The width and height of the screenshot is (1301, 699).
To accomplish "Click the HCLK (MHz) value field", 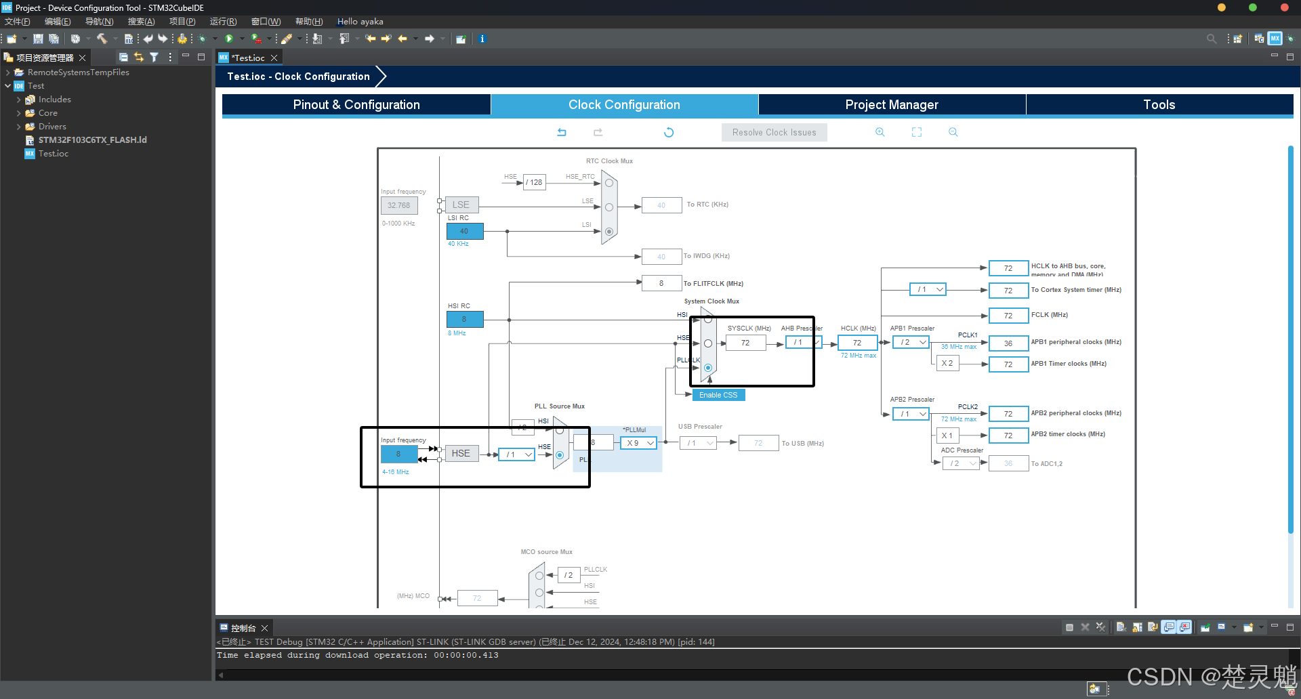I will pos(857,343).
